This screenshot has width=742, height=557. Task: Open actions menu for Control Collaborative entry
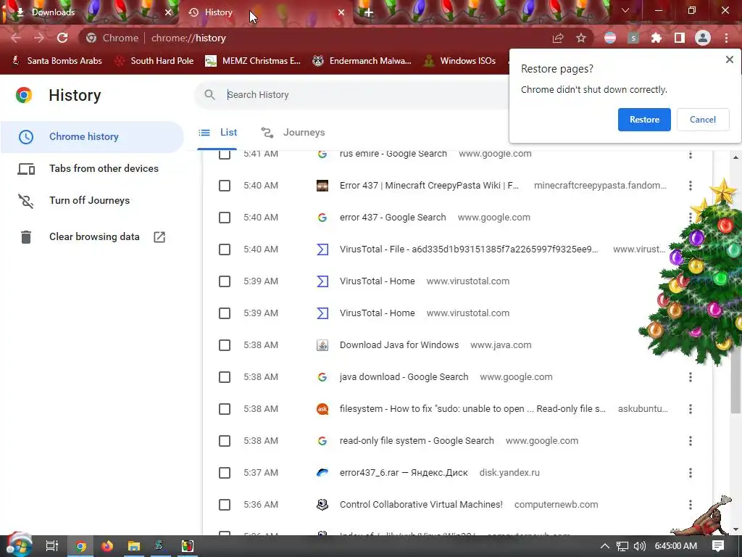point(691,505)
